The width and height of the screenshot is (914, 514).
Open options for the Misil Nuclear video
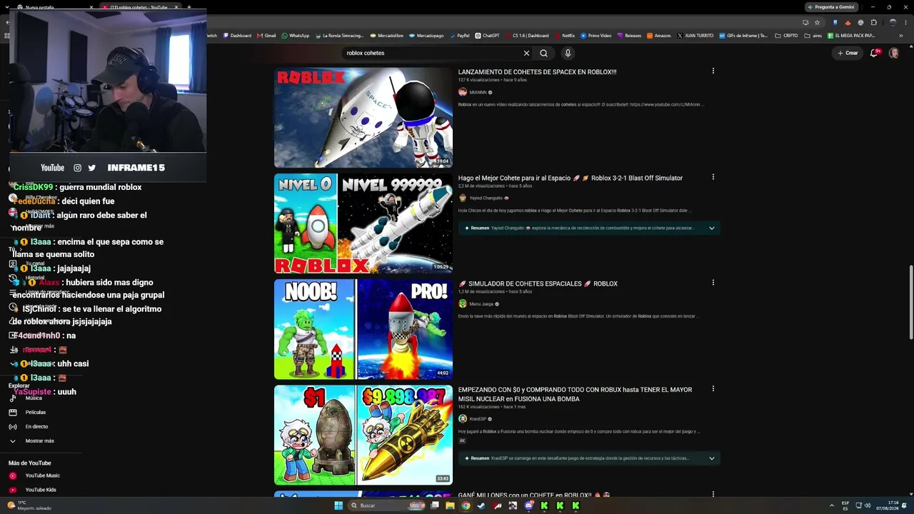(713, 389)
